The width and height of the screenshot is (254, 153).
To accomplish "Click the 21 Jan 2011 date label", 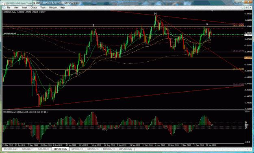I will pos(211,145).
